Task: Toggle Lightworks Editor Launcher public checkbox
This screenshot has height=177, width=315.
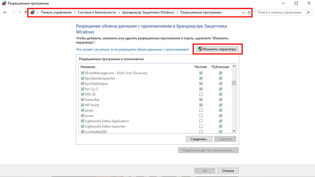Action: point(220,126)
